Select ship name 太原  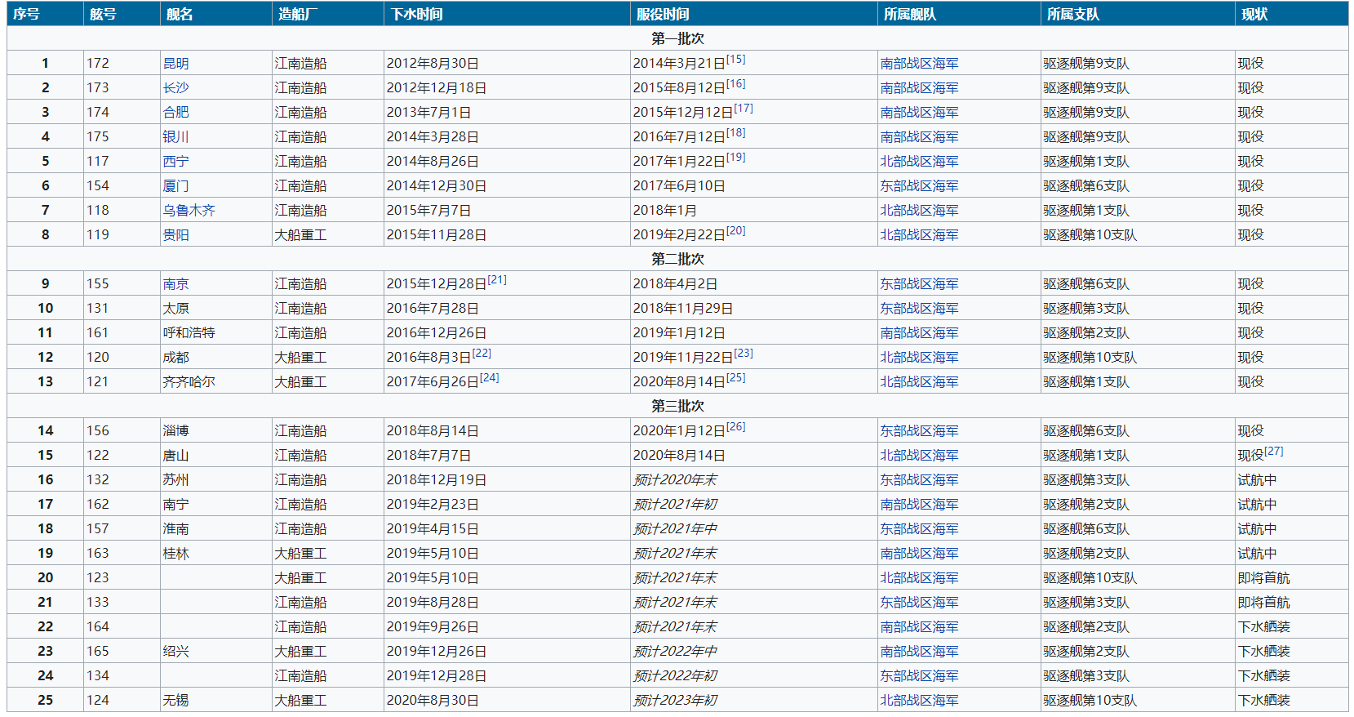point(175,309)
